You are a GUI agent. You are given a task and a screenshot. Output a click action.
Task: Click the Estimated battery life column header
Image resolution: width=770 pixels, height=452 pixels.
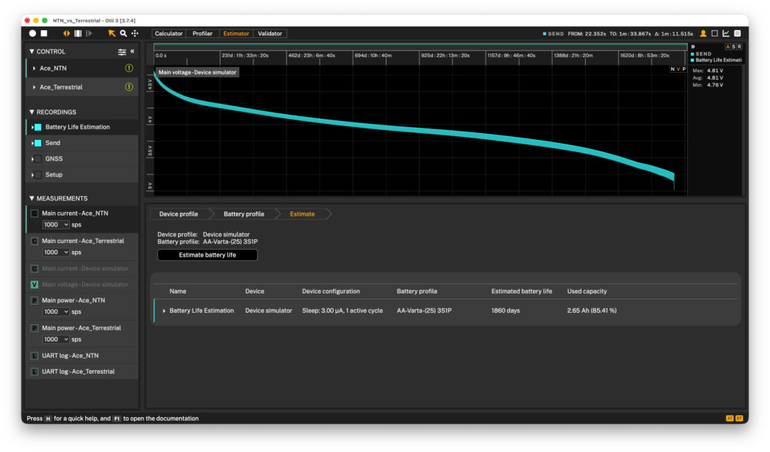522,291
